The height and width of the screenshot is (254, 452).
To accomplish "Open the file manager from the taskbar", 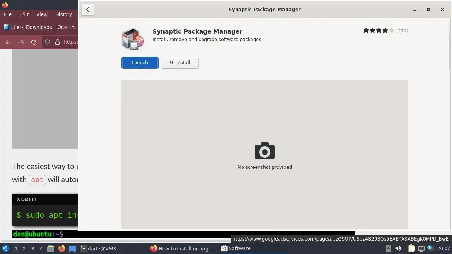I will point(51,248).
